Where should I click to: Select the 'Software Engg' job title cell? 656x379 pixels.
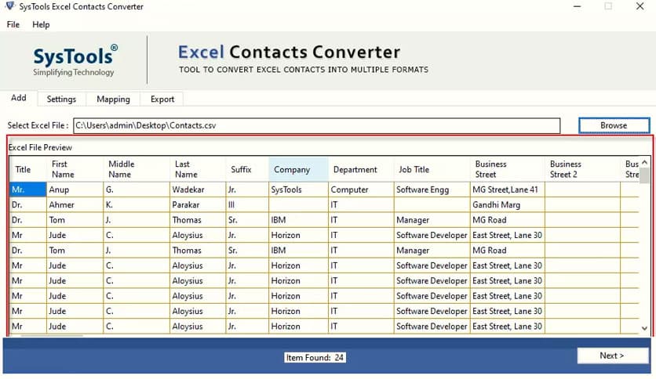(432, 189)
